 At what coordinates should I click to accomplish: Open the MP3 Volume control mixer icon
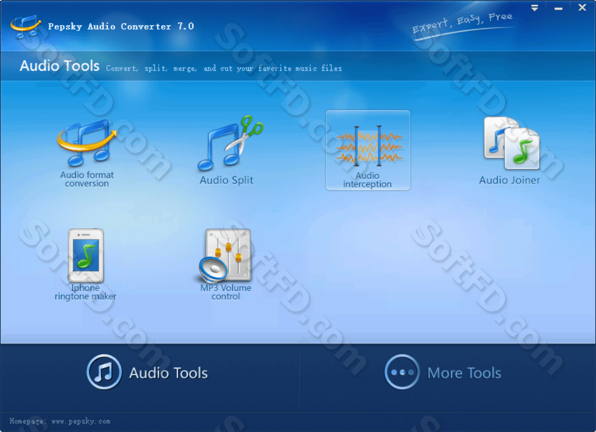pos(225,255)
